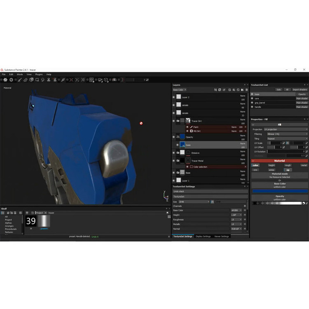Click the lock icon beside the Size field

tap(212, 202)
